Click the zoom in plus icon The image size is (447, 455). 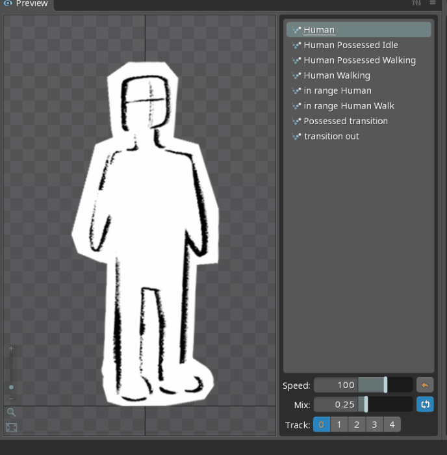(x=11, y=348)
